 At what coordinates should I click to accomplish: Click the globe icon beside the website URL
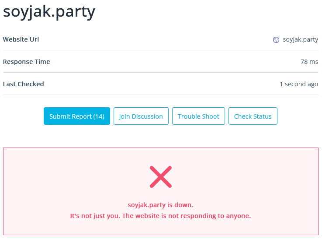tap(276, 40)
